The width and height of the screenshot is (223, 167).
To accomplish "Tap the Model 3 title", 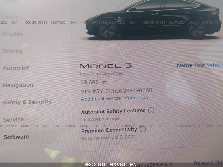I will click(x=106, y=66).
